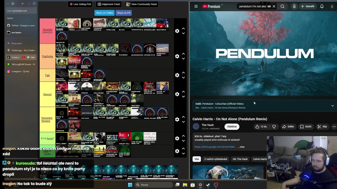Open settings gear for Neurazí tier
The image size is (337, 189).
point(177,94)
